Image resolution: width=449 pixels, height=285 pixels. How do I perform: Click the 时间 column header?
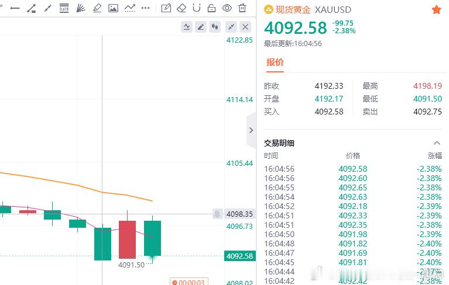tap(271, 155)
